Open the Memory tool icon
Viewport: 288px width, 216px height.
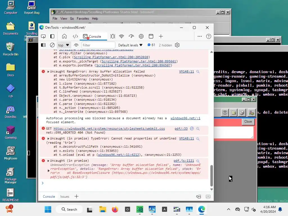(141, 36)
